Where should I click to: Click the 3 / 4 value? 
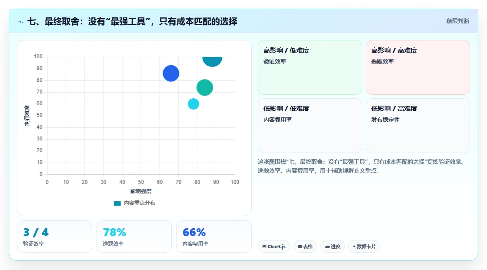click(x=36, y=233)
